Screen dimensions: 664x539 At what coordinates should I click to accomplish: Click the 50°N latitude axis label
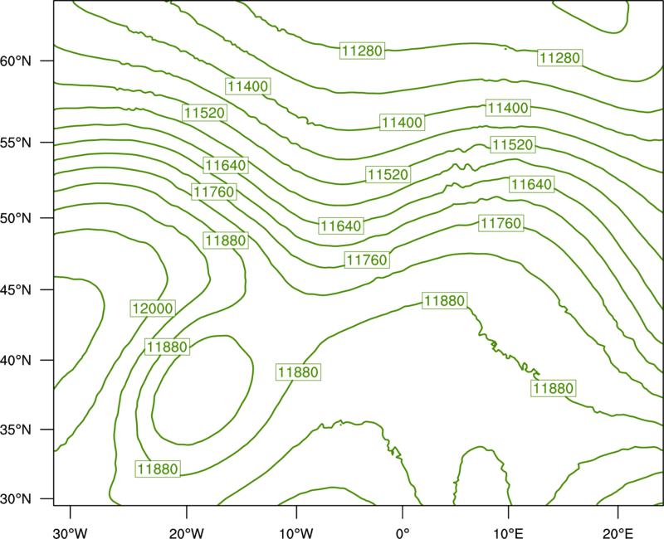pyautogui.click(x=16, y=218)
